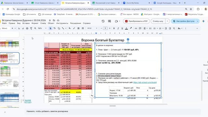The image size is (208, 117).
Task: Click the font size input field
Action: [105, 28]
